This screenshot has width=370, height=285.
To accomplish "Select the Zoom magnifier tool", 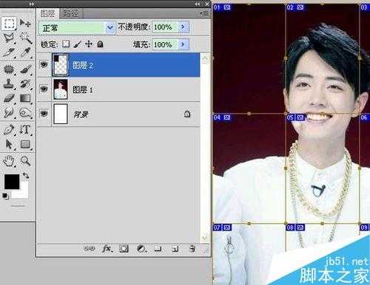I will click(25, 161).
